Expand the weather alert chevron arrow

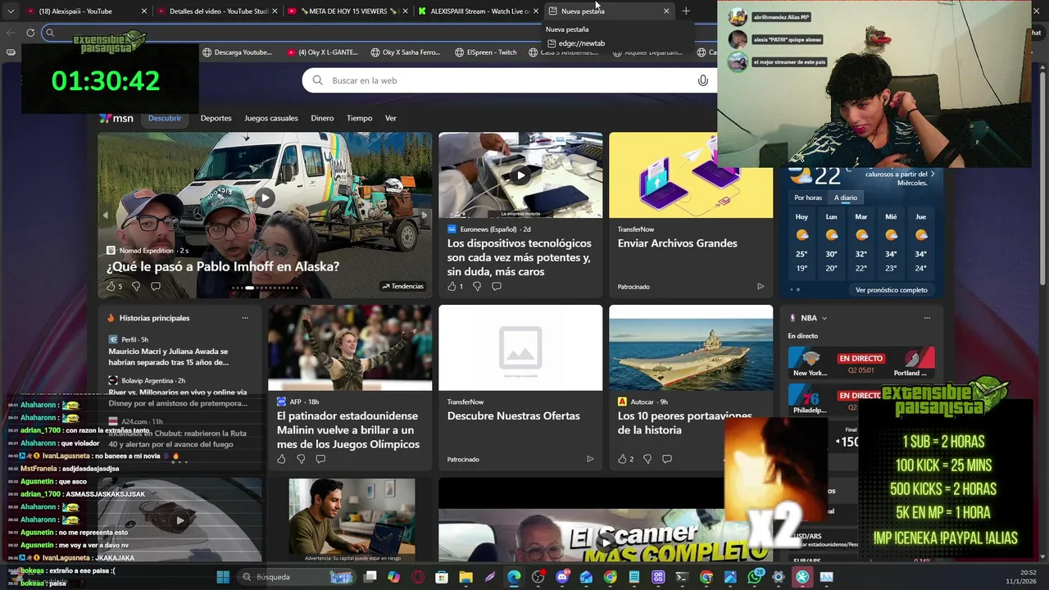coord(933,174)
